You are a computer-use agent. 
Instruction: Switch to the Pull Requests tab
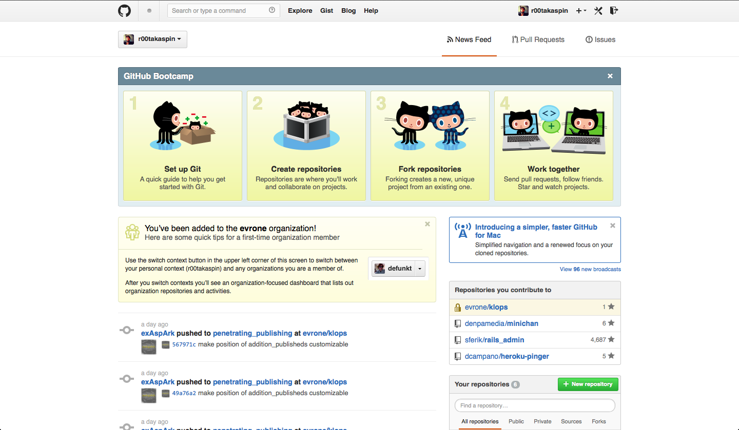click(x=538, y=39)
